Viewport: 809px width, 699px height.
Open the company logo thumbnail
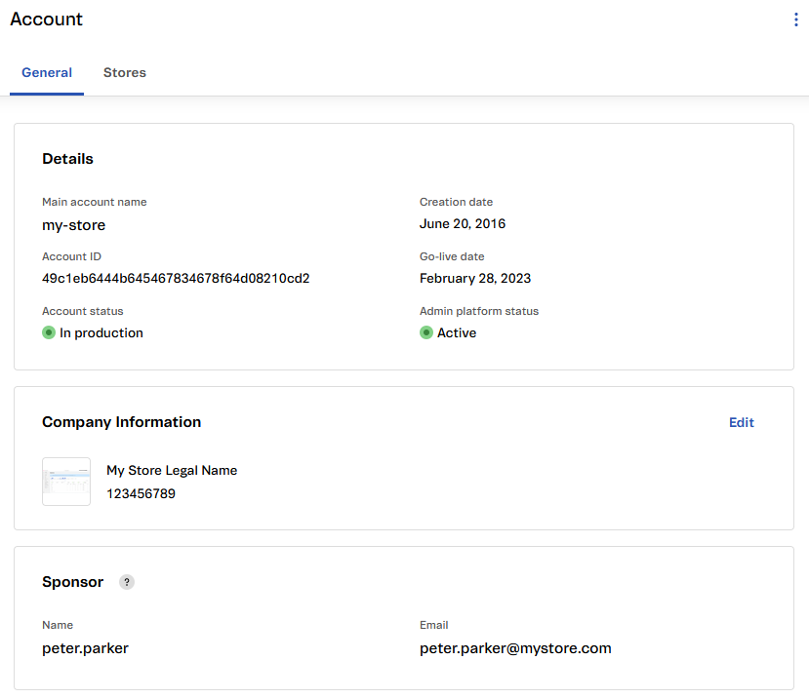click(x=66, y=482)
